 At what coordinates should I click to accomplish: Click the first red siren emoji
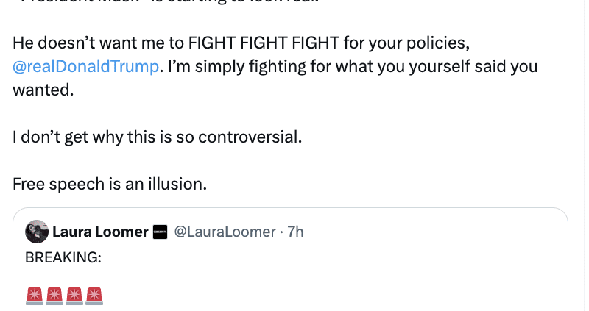pyautogui.click(x=35, y=296)
